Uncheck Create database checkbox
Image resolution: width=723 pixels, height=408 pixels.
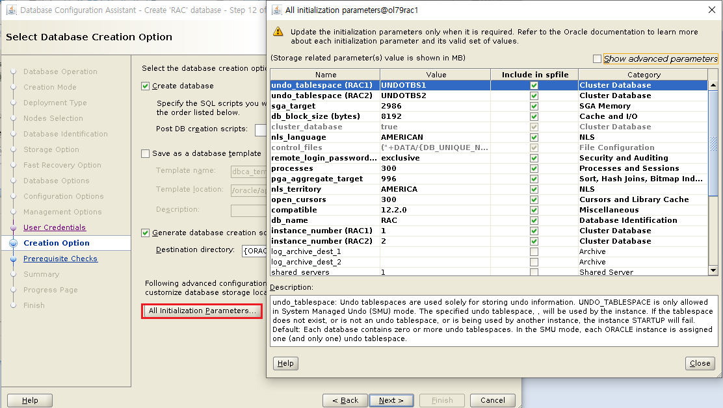click(x=145, y=86)
